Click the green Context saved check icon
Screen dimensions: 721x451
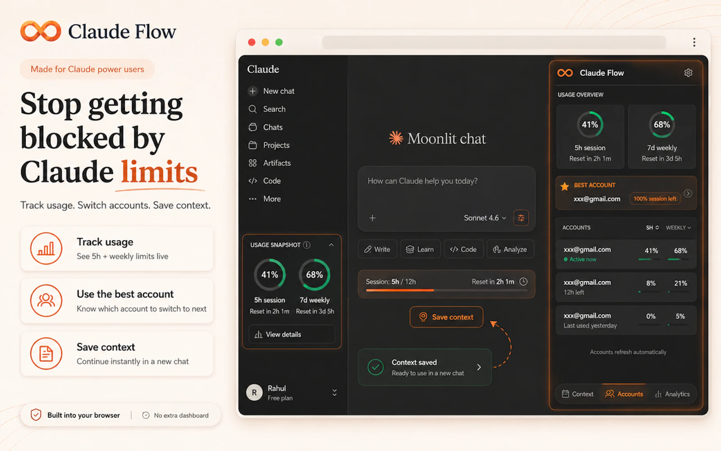coord(375,367)
